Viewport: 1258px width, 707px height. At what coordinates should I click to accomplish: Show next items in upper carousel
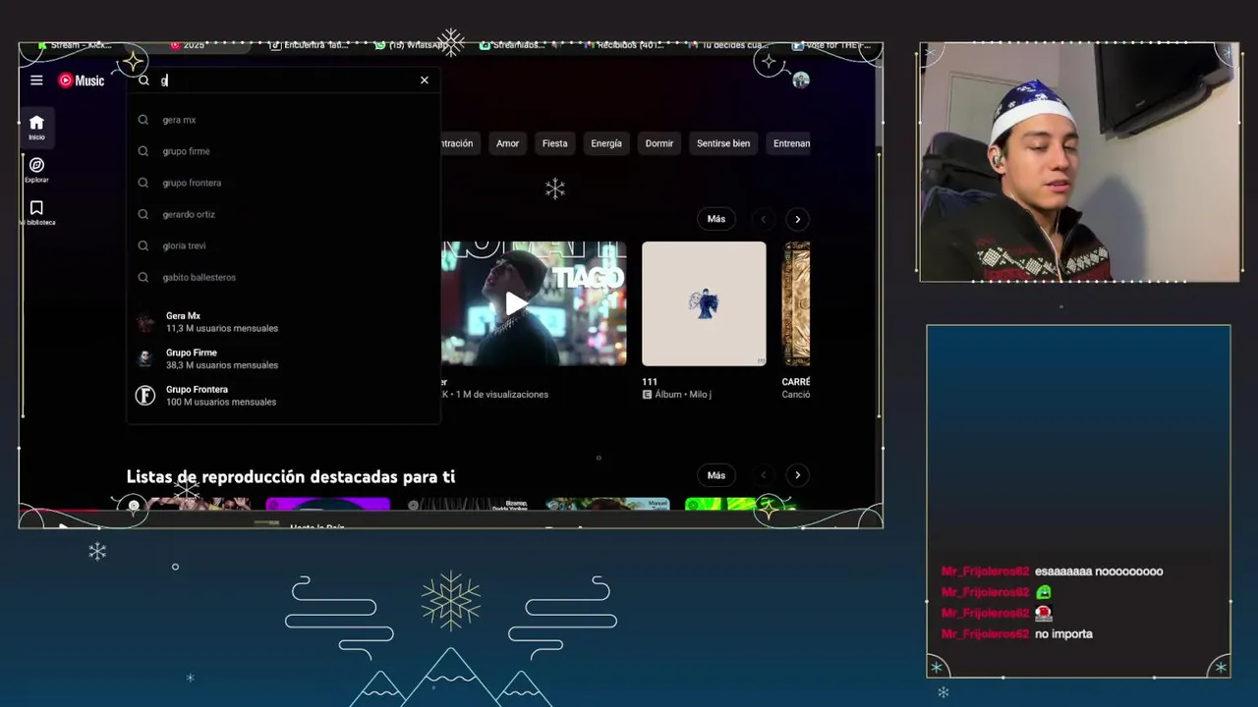pyautogui.click(x=797, y=219)
